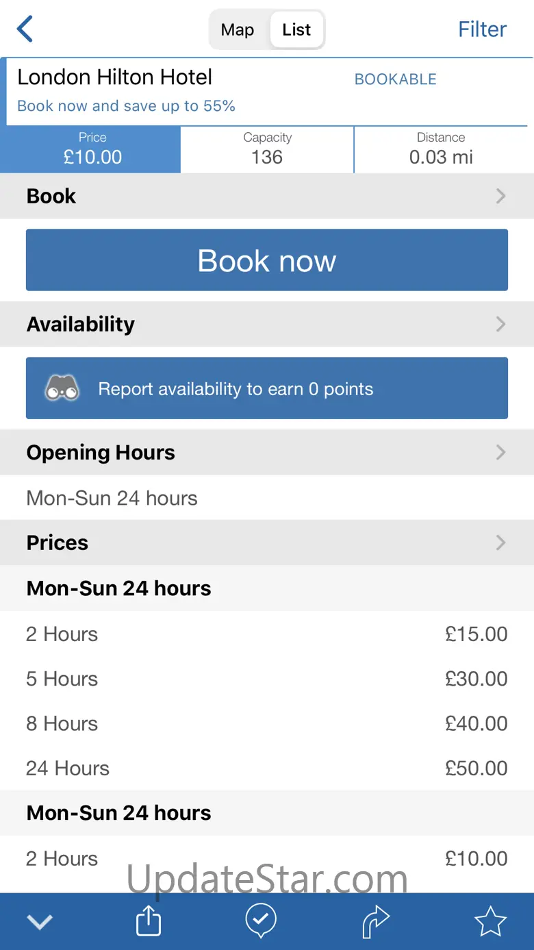Image resolution: width=534 pixels, height=950 pixels.
Task: Tap the binoculars icon
Action: pos(62,389)
